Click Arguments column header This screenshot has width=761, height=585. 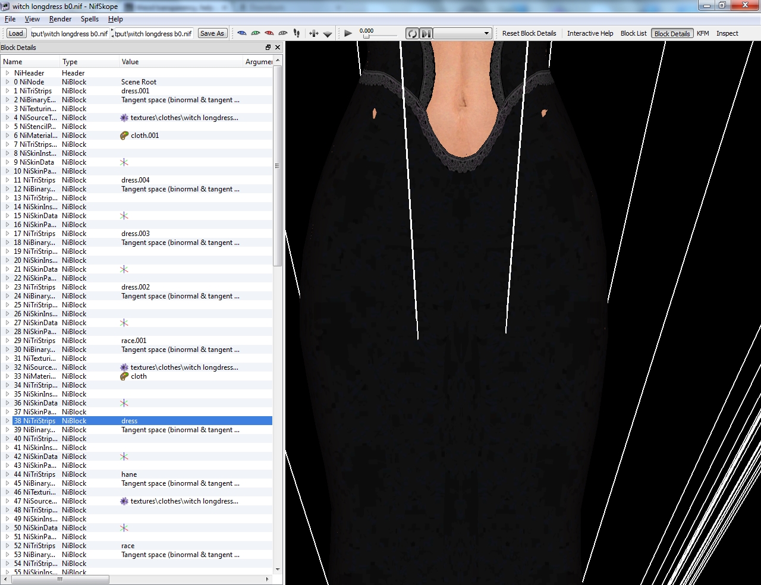(258, 62)
